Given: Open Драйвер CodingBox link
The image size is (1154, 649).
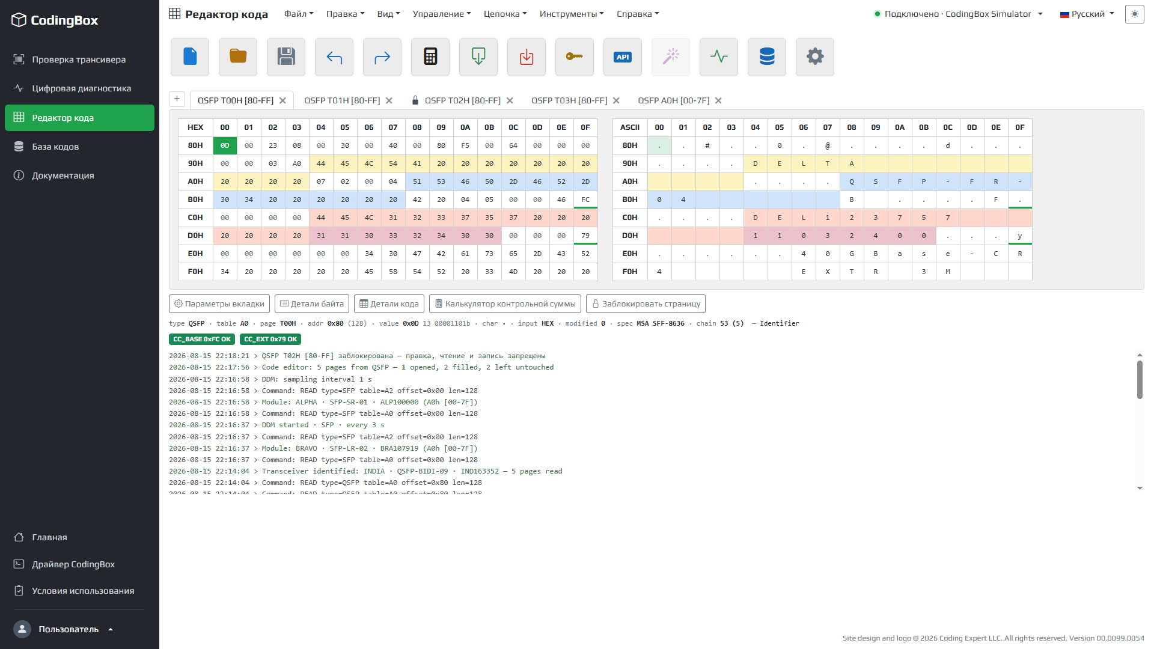Looking at the screenshot, I should click(x=79, y=564).
